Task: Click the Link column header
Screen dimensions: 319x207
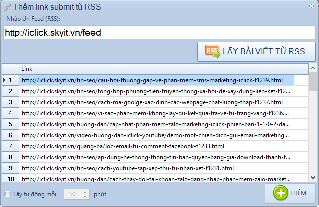Action: [156, 69]
